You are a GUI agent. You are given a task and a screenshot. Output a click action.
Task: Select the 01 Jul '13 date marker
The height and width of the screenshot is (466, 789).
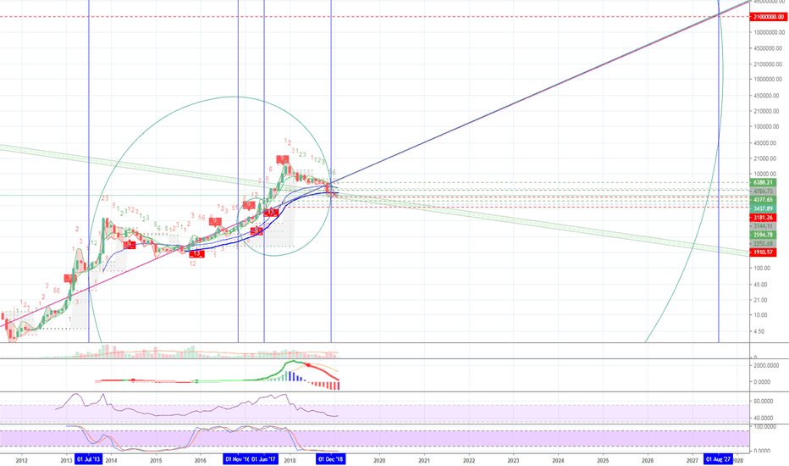[89, 459]
